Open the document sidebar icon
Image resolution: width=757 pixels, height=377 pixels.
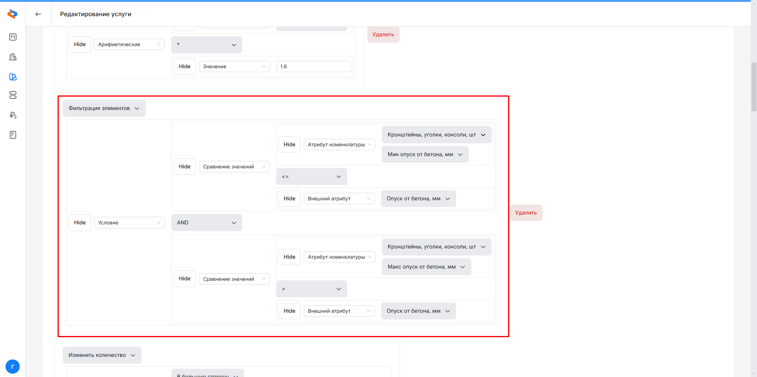13,135
